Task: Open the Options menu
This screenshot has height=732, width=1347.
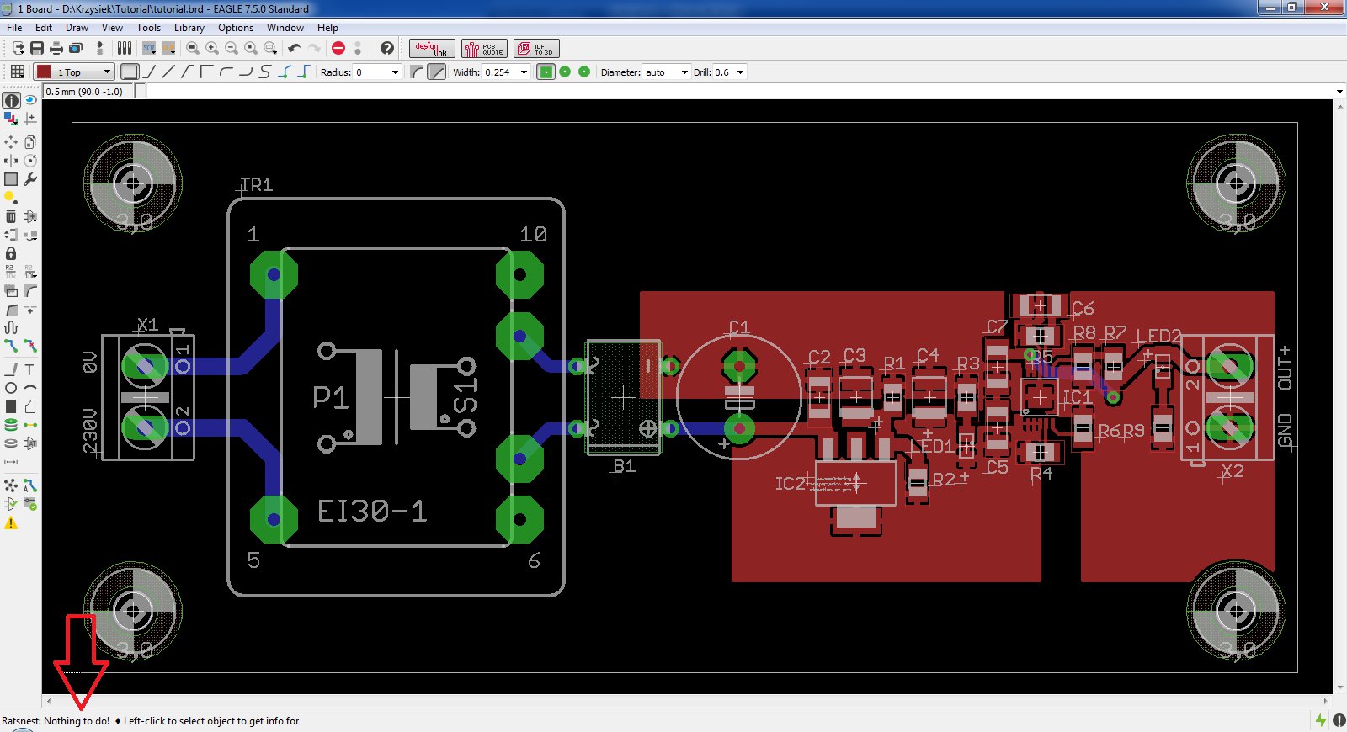Action: [236, 28]
